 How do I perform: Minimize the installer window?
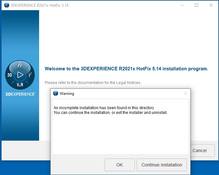pos(182,5)
